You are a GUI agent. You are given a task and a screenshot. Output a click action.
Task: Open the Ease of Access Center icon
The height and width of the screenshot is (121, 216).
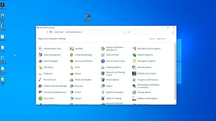103,61
